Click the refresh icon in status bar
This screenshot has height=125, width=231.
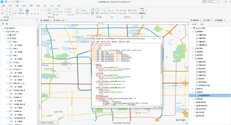point(186,123)
